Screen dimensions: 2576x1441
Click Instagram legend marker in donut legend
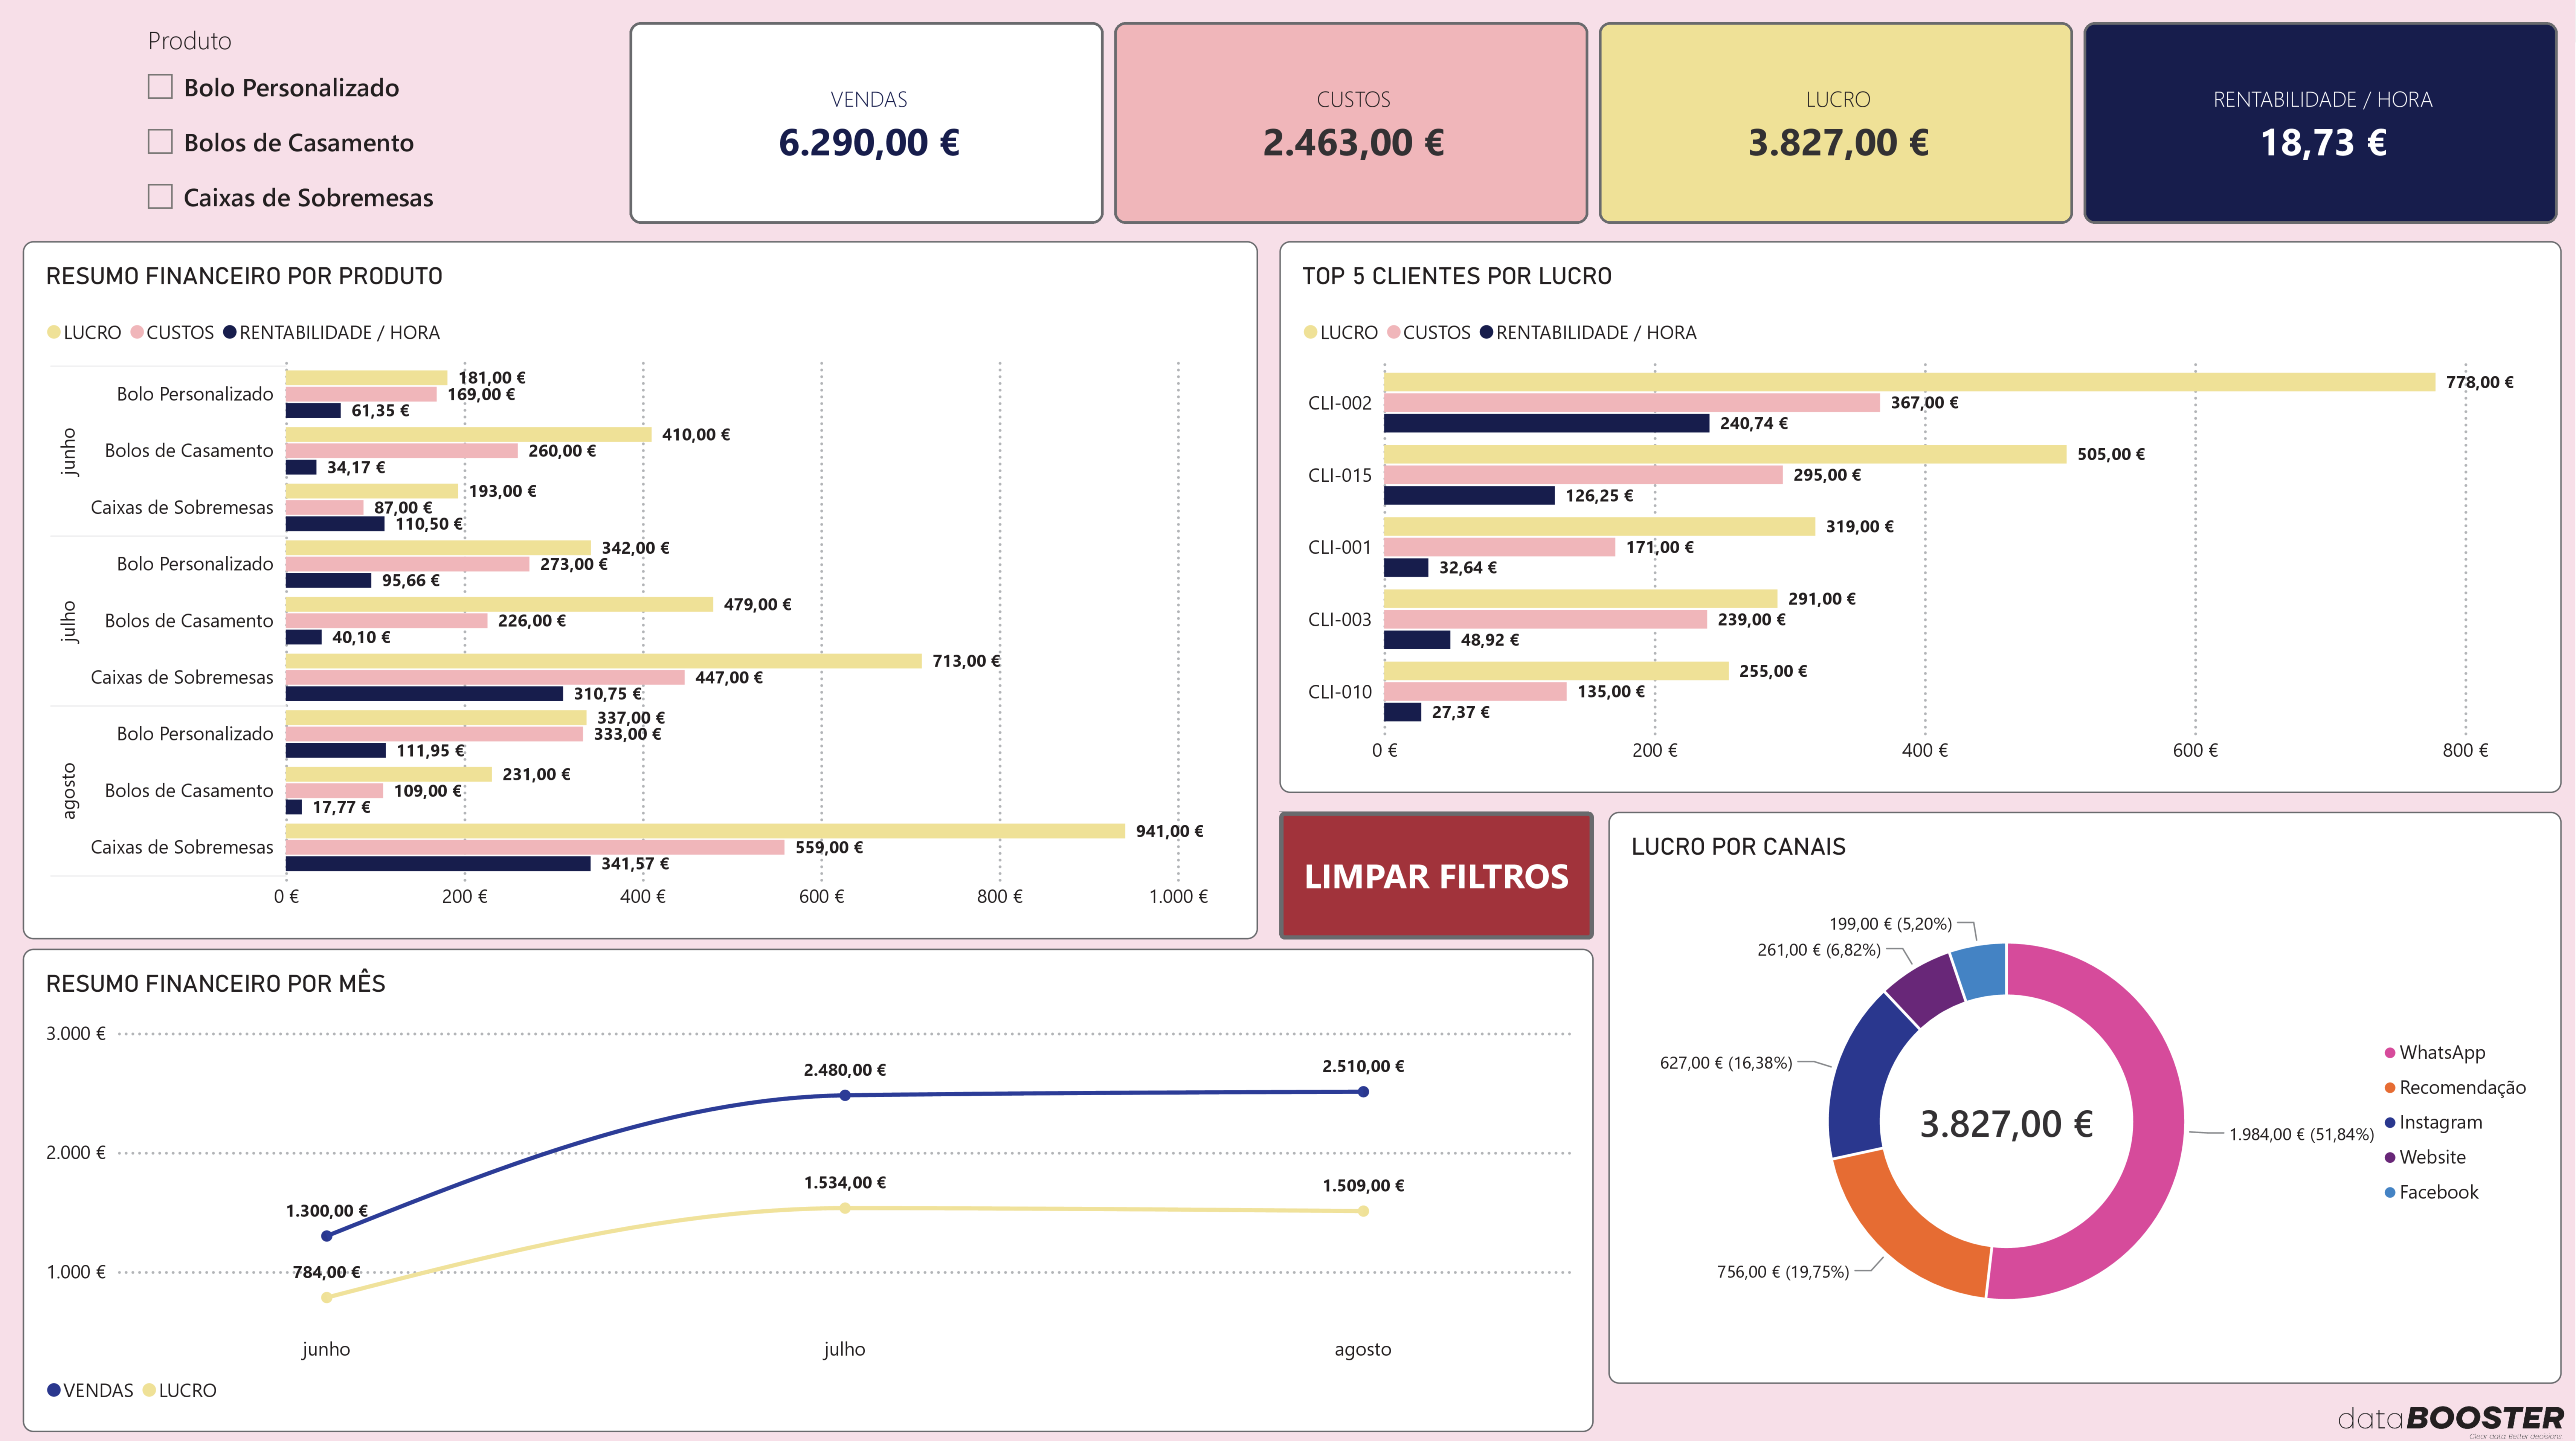(x=2390, y=1123)
